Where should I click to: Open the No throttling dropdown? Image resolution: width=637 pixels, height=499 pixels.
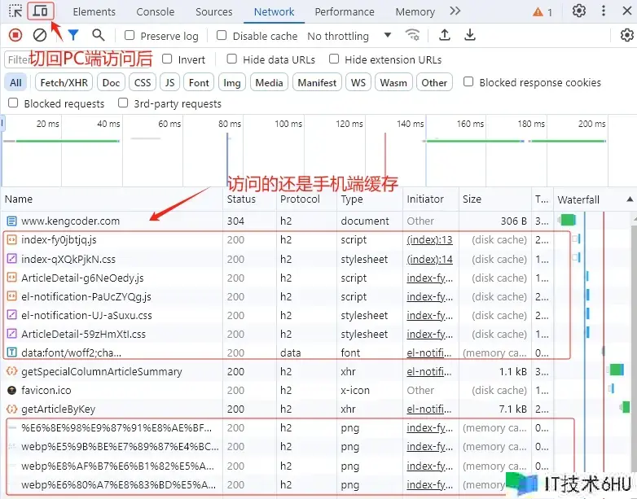349,36
